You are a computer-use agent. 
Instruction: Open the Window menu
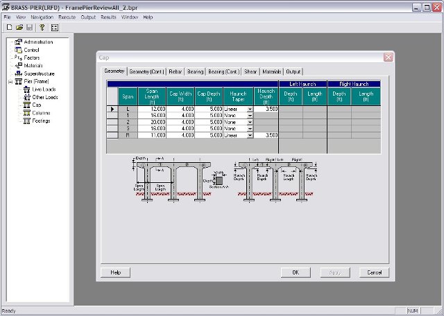coord(130,17)
